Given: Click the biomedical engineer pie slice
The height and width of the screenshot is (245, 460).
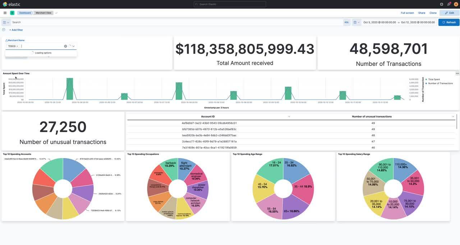Looking at the screenshot, I should 197,175.
